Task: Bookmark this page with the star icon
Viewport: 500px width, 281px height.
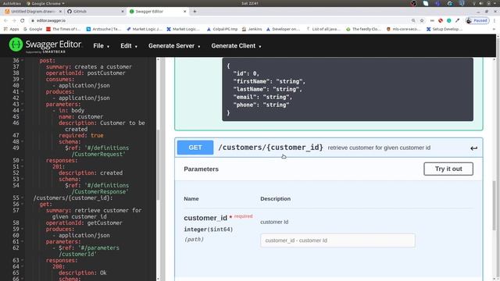Action: [x=422, y=20]
